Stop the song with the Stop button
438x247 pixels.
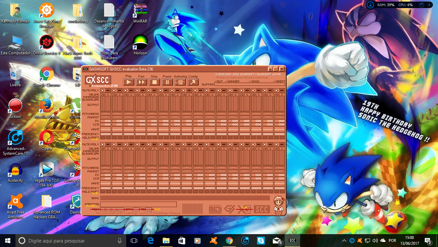pos(154,82)
